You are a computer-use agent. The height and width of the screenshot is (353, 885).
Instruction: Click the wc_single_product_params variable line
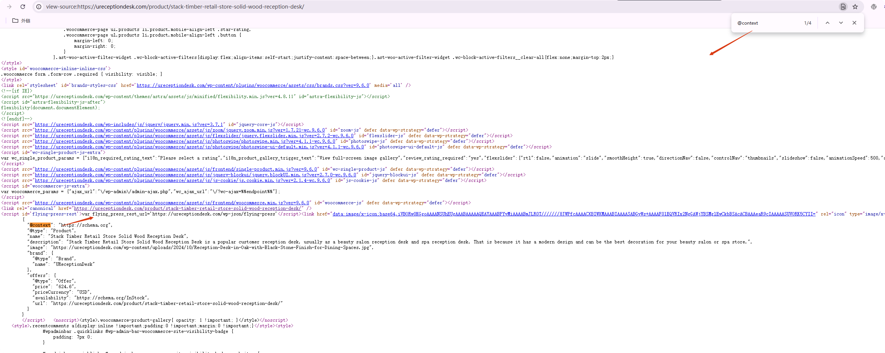point(443,158)
